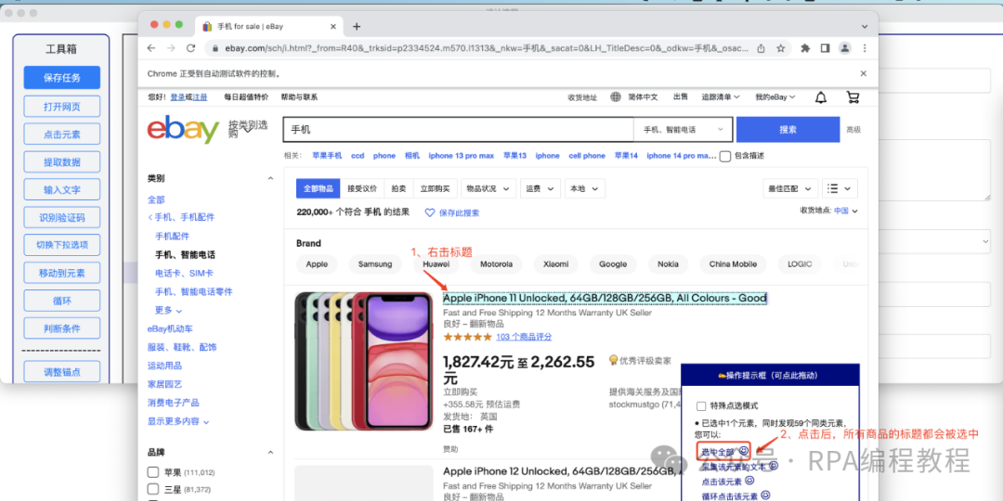The height and width of the screenshot is (501, 1003).
Task: Bookmark this page with the star icon
Action: [780, 48]
